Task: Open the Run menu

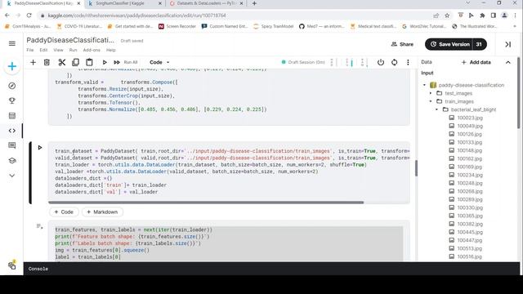Action: click(73, 50)
